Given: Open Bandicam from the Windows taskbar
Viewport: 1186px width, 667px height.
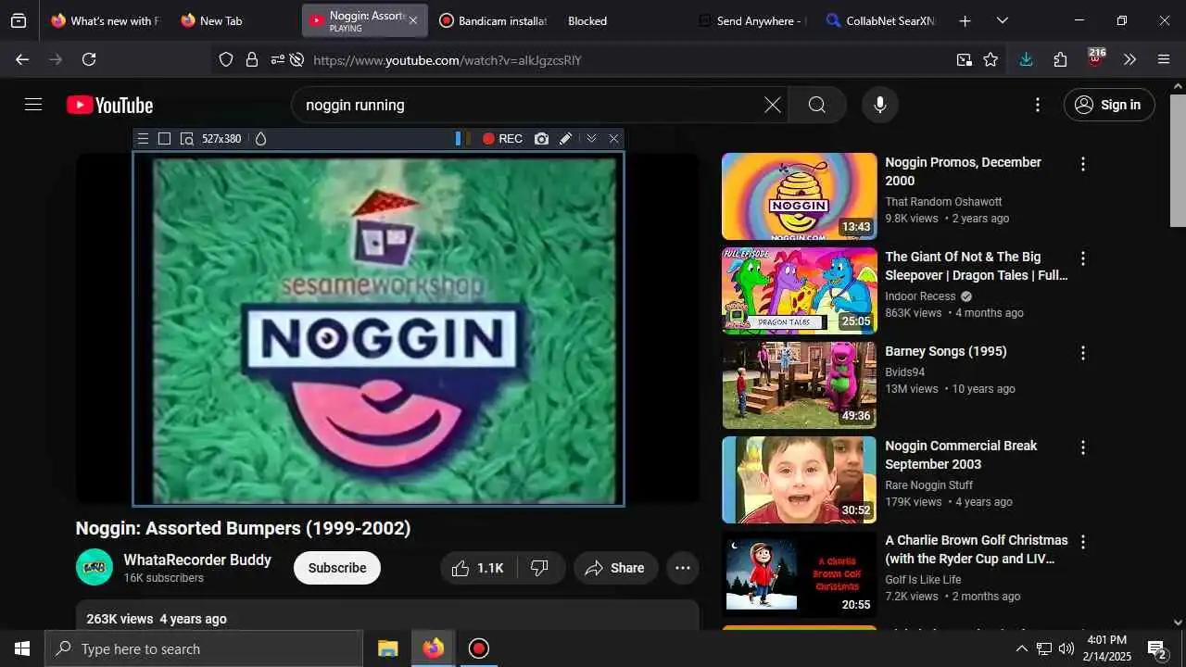Looking at the screenshot, I should [x=478, y=648].
